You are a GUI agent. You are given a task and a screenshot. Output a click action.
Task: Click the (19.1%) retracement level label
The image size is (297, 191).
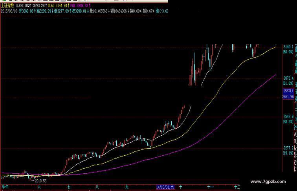click(x=288, y=153)
